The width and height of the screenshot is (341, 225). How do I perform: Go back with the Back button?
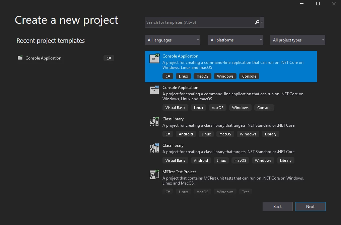[x=277, y=207]
